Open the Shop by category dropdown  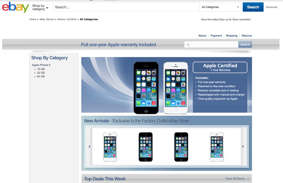[x=40, y=7]
